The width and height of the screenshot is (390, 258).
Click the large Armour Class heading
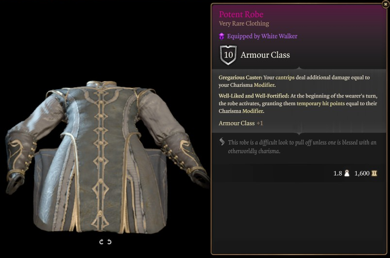[x=265, y=55]
